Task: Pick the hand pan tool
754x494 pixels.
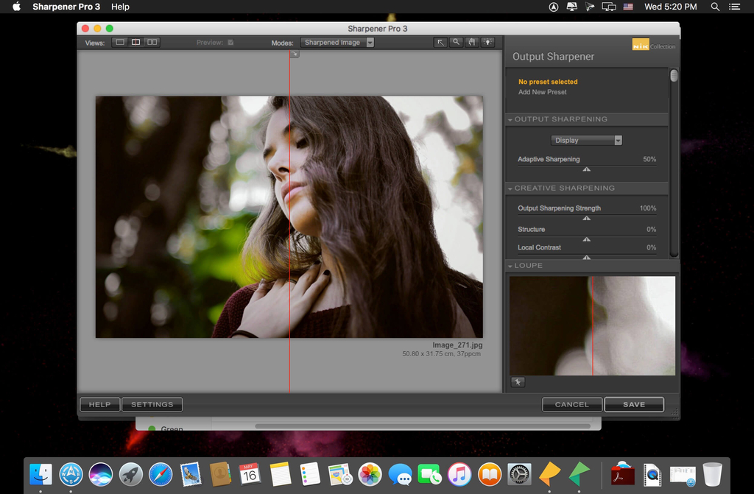Action: pyautogui.click(x=472, y=43)
